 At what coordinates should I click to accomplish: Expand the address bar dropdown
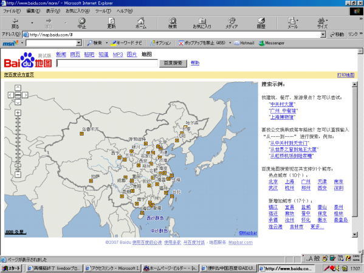(x=323, y=35)
